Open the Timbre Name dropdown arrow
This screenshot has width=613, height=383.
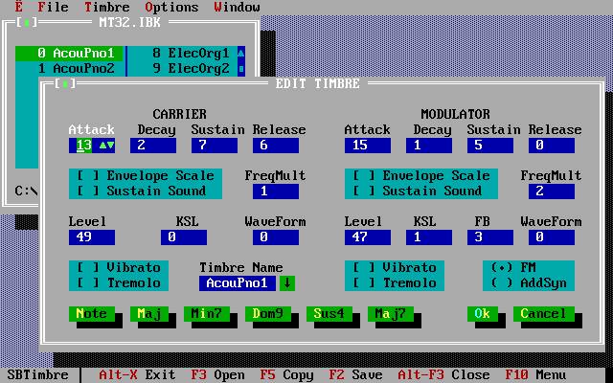click(287, 283)
